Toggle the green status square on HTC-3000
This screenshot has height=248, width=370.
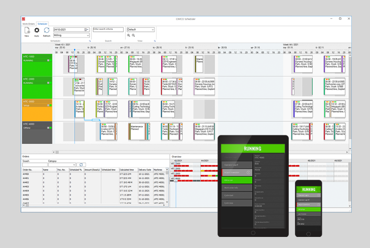coord(51,105)
